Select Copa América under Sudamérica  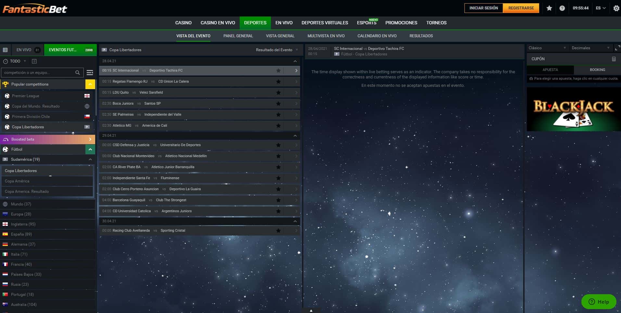point(47,181)
